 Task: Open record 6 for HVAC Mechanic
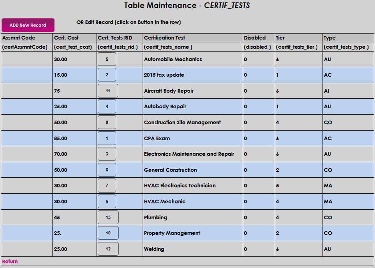pos(107,201)
